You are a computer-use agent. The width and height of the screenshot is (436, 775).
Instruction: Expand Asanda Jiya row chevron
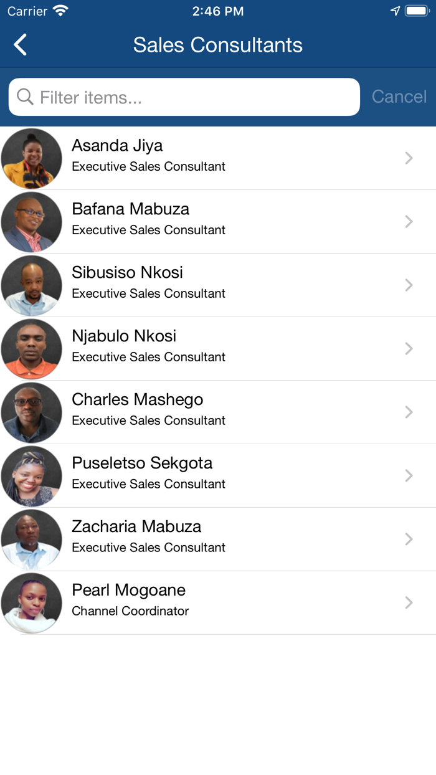click(x=409, y=158)
